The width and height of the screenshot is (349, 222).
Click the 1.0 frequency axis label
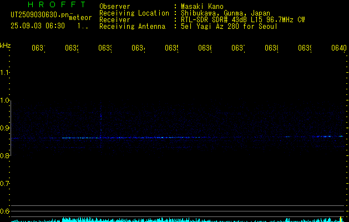[x=4, y=100]
